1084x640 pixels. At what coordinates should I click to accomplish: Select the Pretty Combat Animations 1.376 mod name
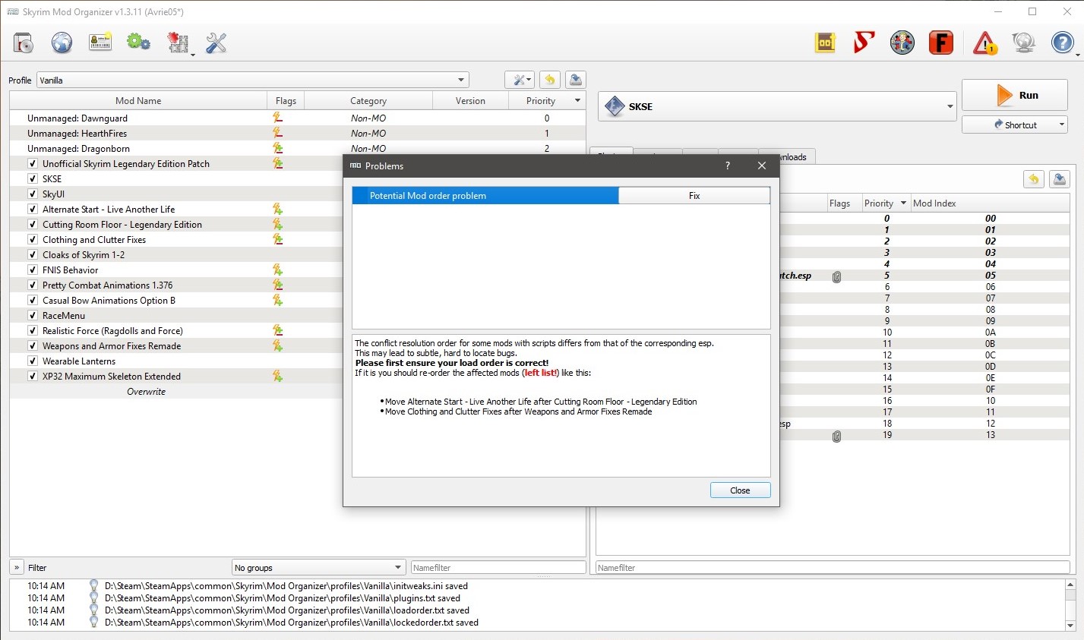(x=108, y=285)
